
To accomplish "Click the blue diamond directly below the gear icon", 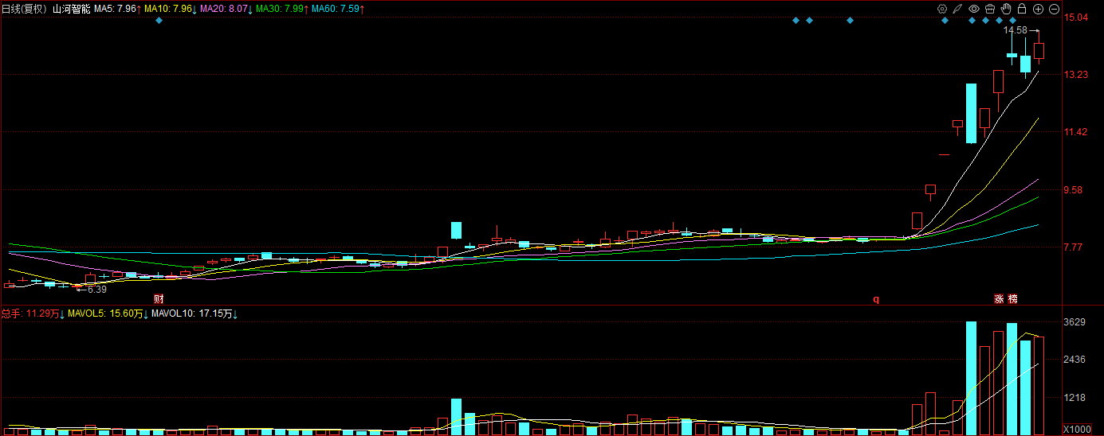I will [945, 20].
